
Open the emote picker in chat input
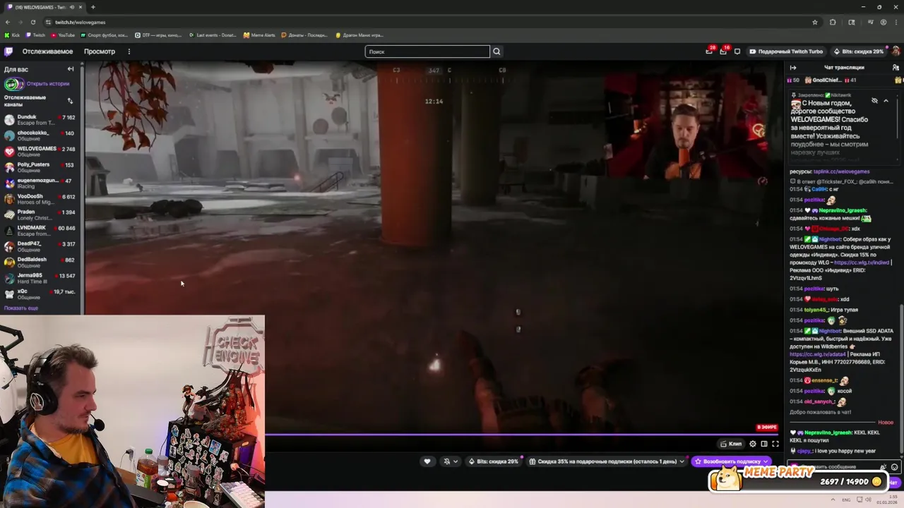[894, 467]
